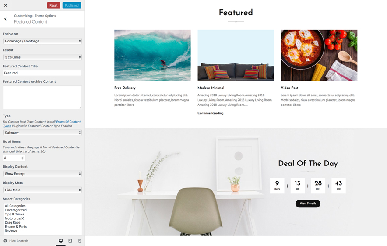
Task: Click the No of Items number stepper
Action: [14, 158]
